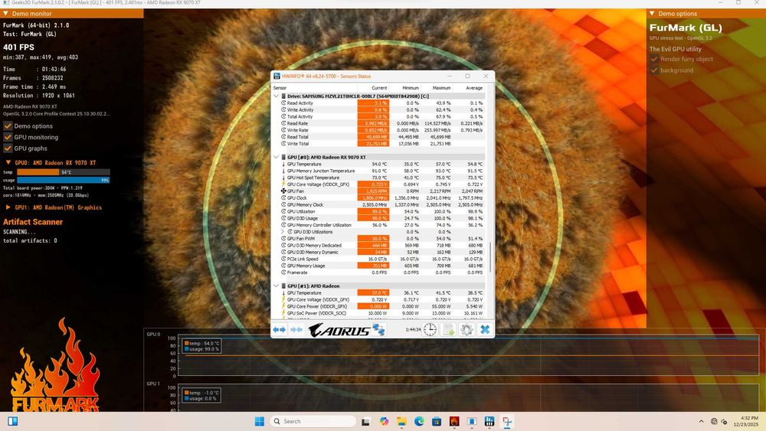The width and height of the screenshot is (766, 431).
Task: Click lightning icon beside GPU Core Voltage (VDDCR_GFX) under GPU #0
Action: point(283,184)
